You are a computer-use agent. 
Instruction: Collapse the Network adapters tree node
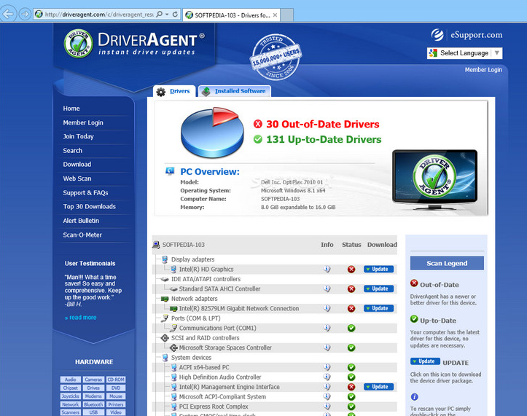(x=195, y=299)
